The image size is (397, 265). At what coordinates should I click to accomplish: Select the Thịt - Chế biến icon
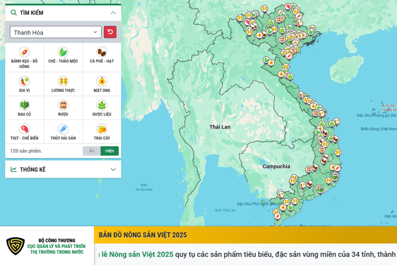pyautogui.click(x=24, y=129)
